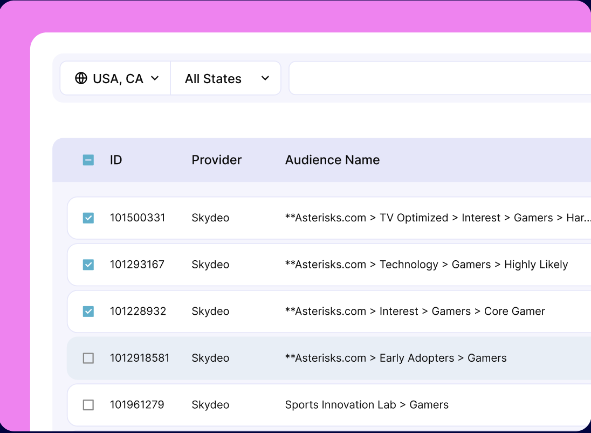Uncheck the row 101293167 checkbox

pos(88,265)
